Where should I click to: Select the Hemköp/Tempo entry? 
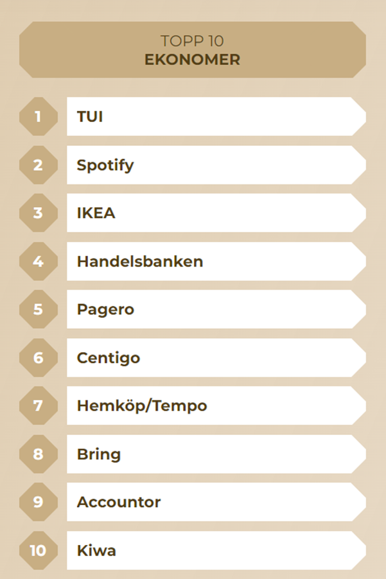pyautogui.click(x=216, y=406)
